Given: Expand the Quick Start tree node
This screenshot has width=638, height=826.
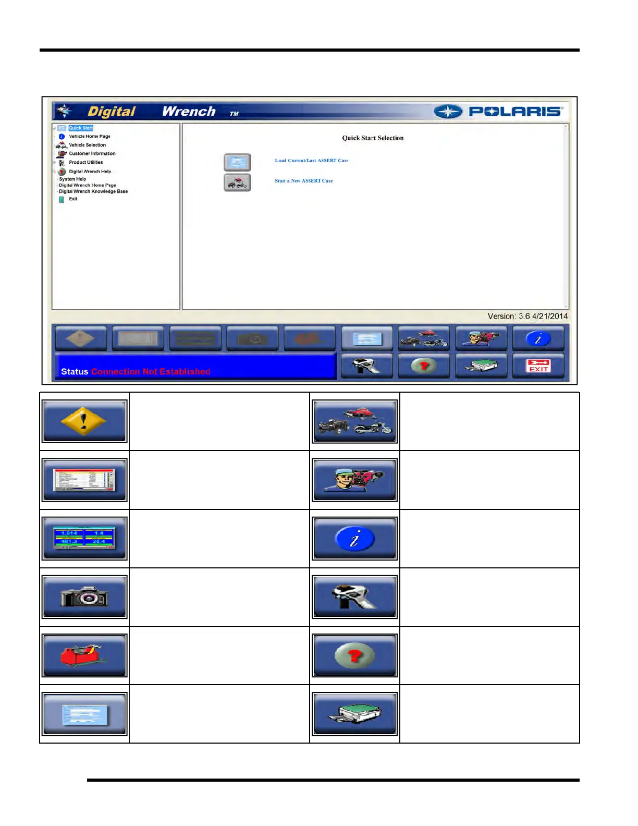Looking at the screenshot, I should tap(54, 128).
